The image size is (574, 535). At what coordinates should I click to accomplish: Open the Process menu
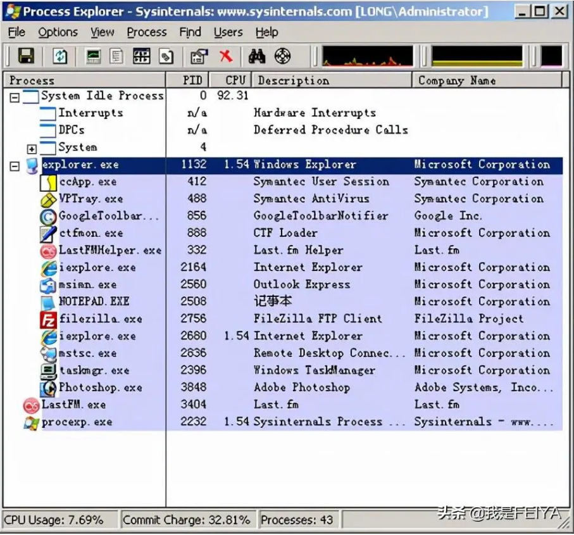coord(146,32)
